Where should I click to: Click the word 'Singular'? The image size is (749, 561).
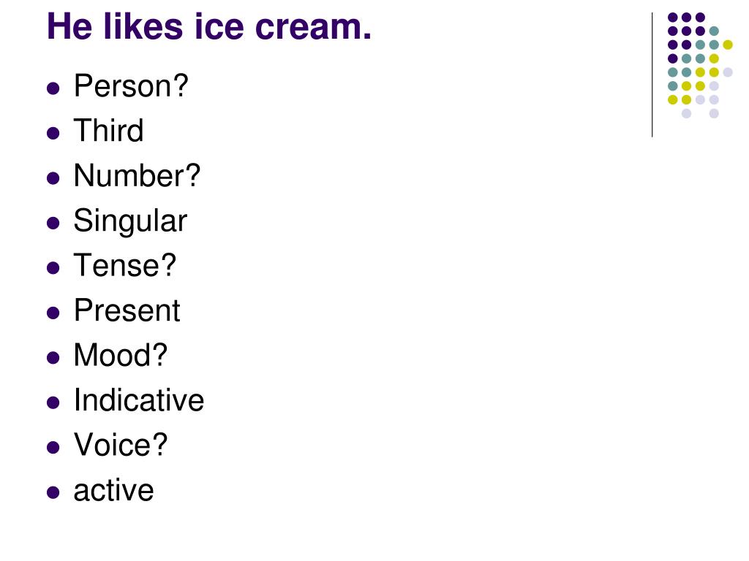click(x=130, y=221)
